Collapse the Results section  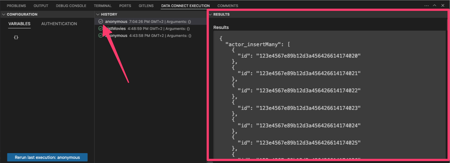pos(210,15)
